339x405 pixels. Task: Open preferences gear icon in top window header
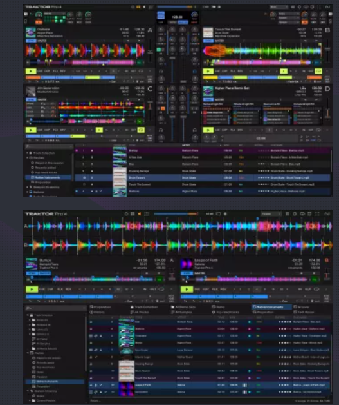299,7
